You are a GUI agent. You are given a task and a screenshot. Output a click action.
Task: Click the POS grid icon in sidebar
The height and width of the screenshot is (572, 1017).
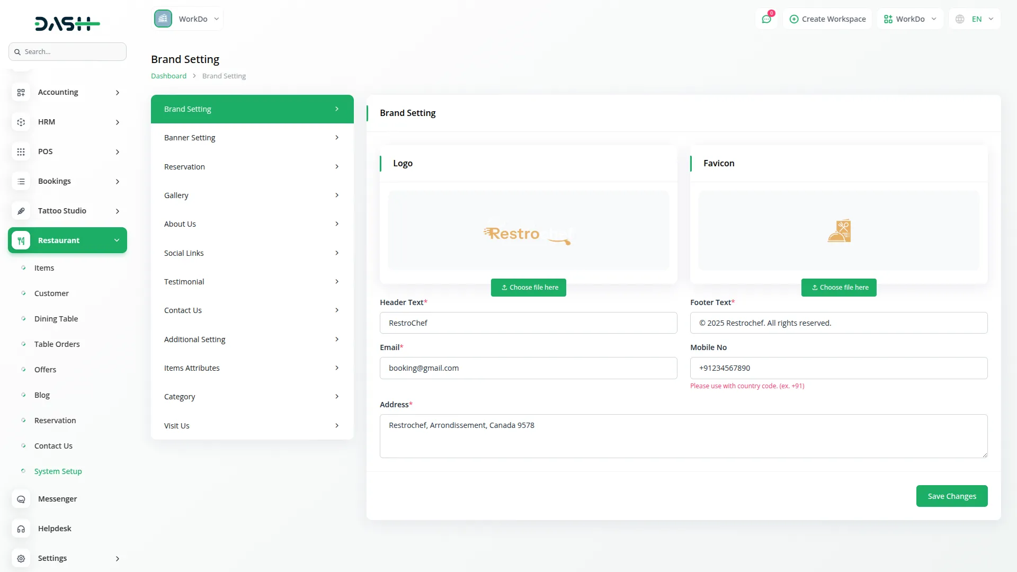[x=21, y=151]
